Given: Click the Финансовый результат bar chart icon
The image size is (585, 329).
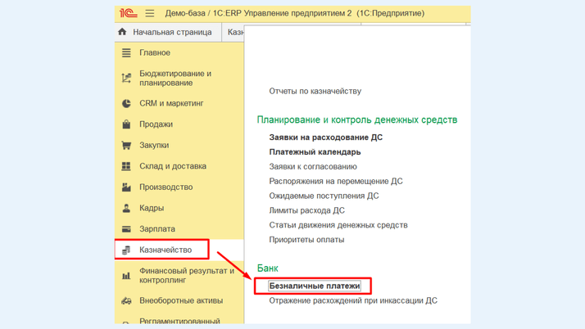Looking at the screenshot, I should coord(126,276).
